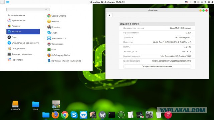
Task: Click the date and time clock applet
Action: (x=107, y=2)
